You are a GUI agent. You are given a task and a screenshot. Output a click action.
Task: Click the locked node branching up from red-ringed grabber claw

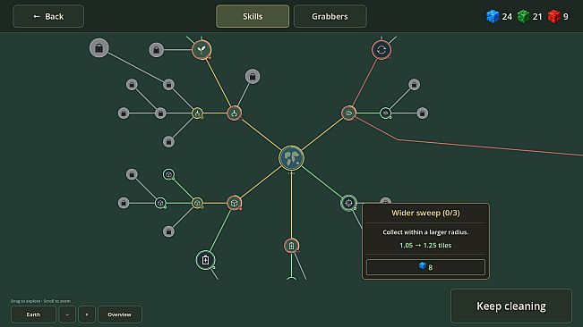(253, 77)
